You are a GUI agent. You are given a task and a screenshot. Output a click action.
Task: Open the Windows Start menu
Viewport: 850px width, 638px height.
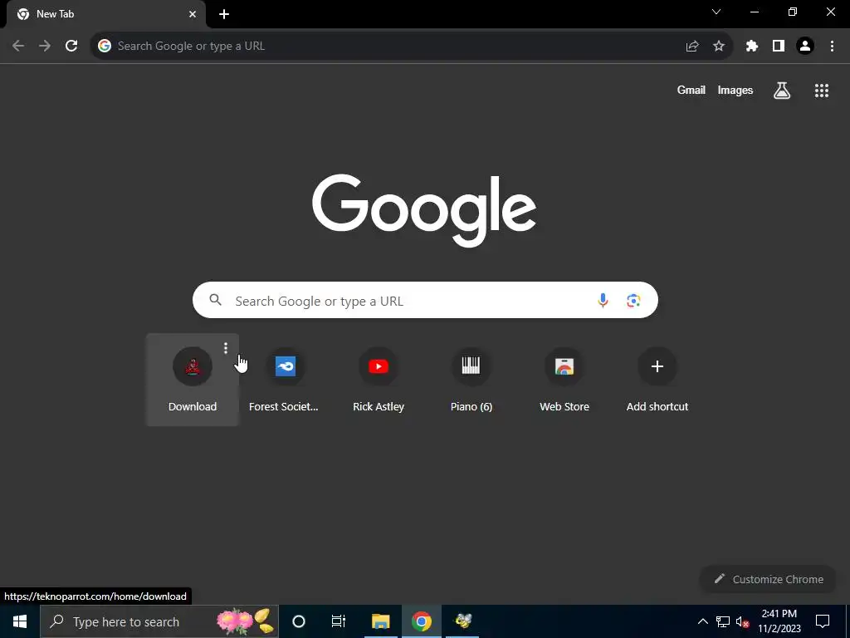click(20, 621)
